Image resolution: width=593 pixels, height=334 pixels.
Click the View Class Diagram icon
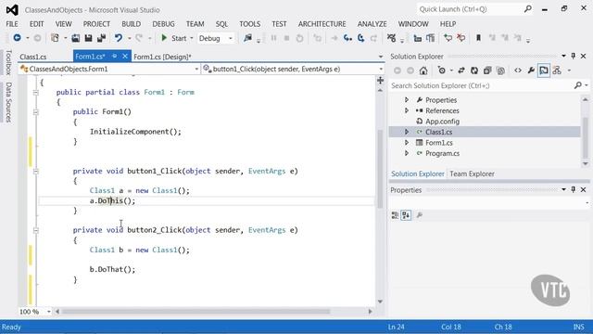(x=557, y=71)
